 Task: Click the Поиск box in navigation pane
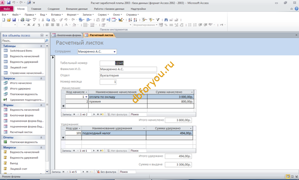click(23, 41)
